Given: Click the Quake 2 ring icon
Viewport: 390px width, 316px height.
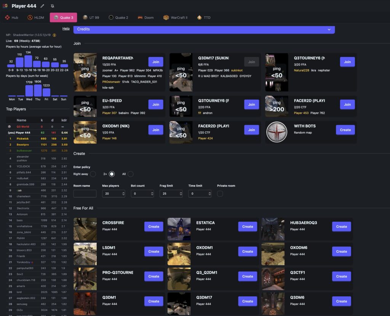Looking at the screenshot, I should (x=111, y=18).
